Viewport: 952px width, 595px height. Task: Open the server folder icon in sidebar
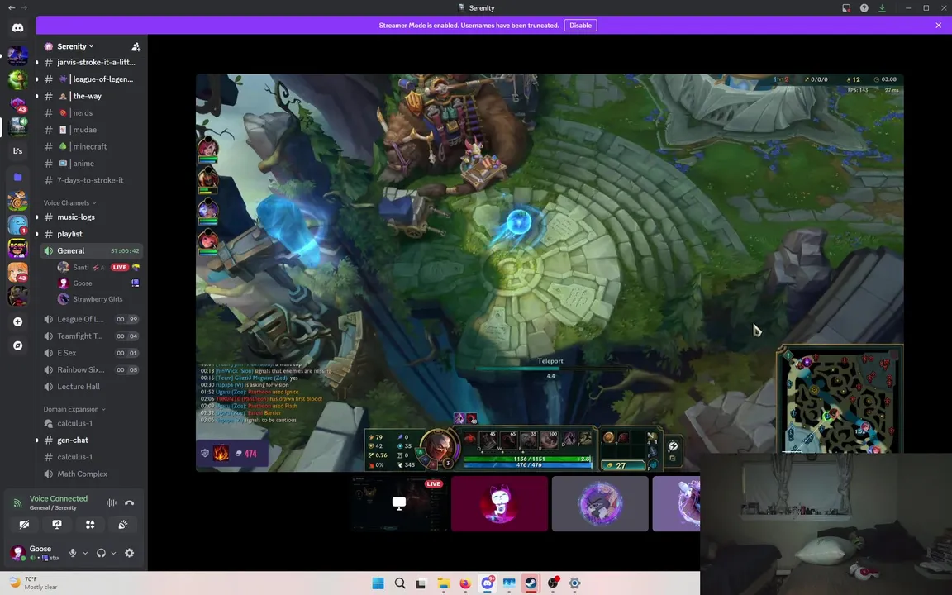(x=17, y=177)
